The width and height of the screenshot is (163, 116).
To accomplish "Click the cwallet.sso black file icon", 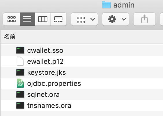I will (x=20, y=50).
